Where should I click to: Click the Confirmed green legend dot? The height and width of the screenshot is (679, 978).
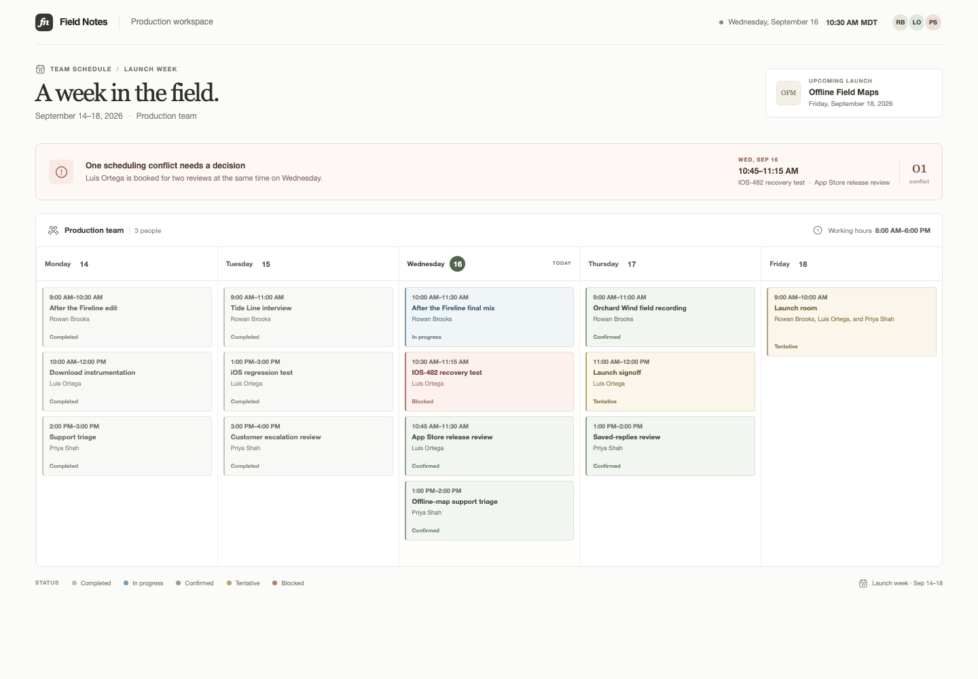point(179,583)
